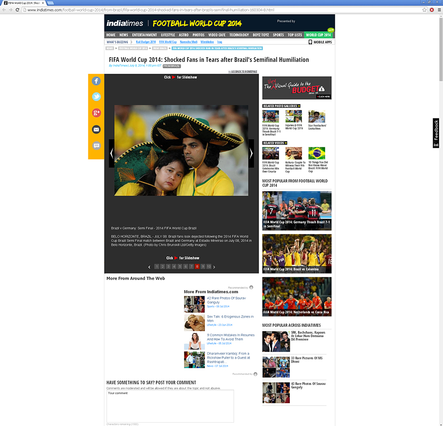Image resolution: width=443 pixels, height=426 pixels.
Task: Open comments via speech bubble icon
Action: point(96,146)
